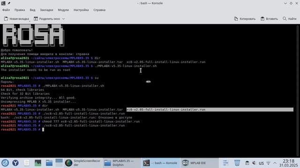Open the Правка menu
Screen dimensions: 300x168
point(20,10)
